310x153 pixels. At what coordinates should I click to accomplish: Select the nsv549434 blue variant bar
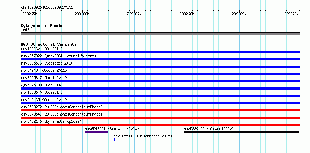(160, 74)
